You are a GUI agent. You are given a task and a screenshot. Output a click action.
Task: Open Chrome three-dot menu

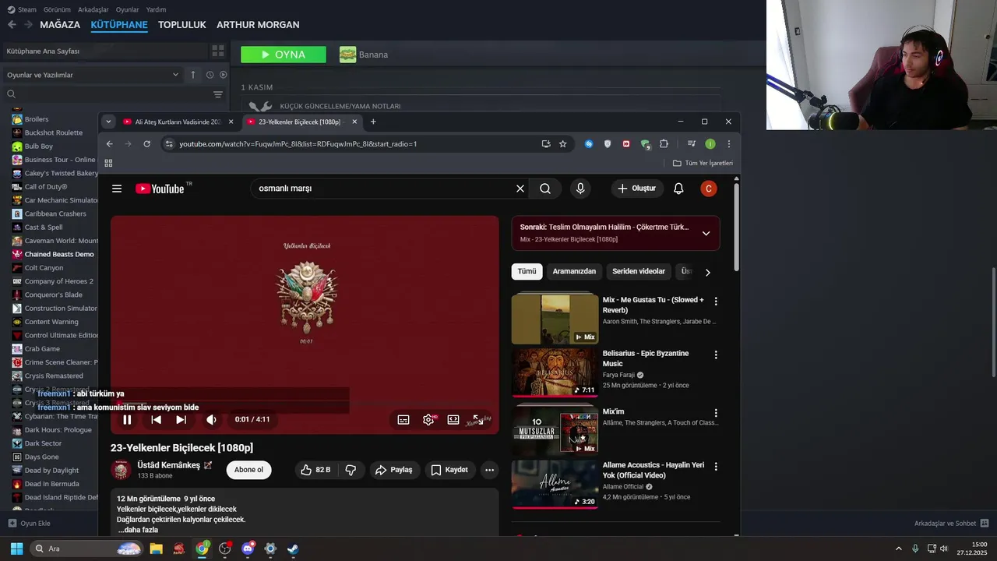coord(729,144)
